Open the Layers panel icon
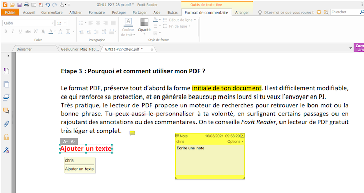The width and height of the screenshot is (364, 193). 6,98
